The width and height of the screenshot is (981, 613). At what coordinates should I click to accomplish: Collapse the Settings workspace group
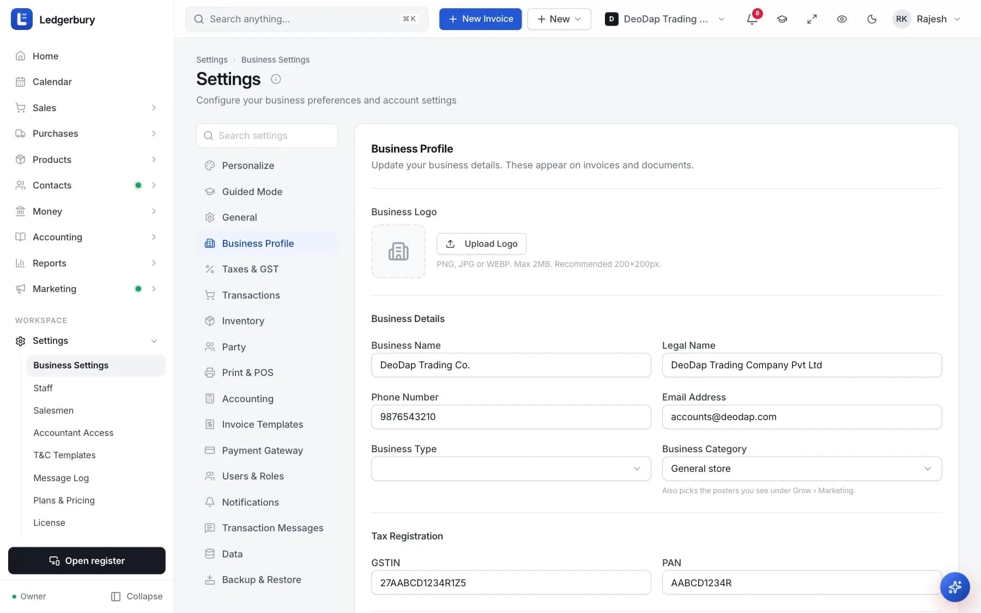pos(87,341)
